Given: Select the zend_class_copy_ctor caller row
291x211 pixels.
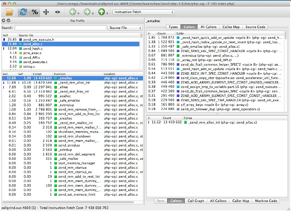Looking at the screenshot, I should (215, 78).
